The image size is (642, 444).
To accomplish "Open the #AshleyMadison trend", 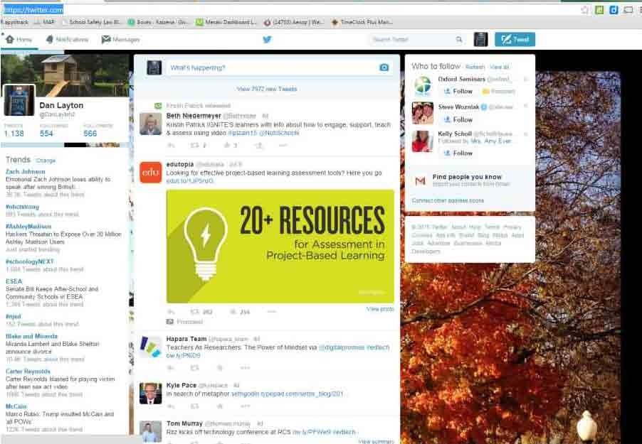I will [x=28, y=227].
